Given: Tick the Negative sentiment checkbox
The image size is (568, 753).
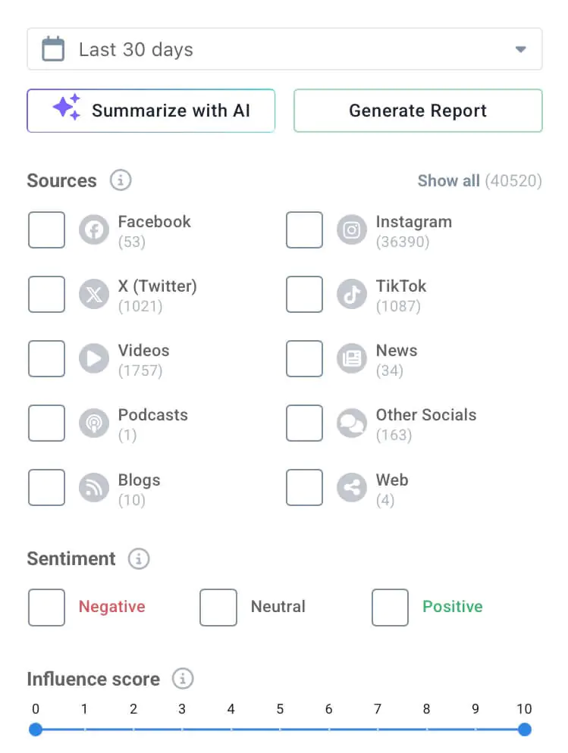Looking at the screenshot, I should click(x=46, y=608).
